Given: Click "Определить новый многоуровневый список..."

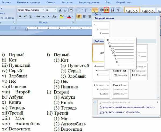Looking at the screenshot, I should click(127, 107).
